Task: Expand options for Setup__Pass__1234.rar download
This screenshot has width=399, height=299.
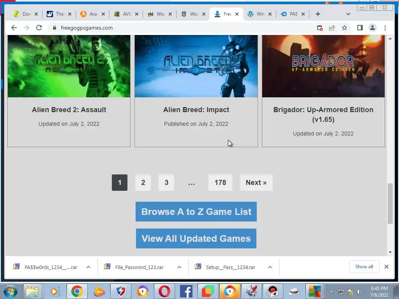Action: pos(270,267)
